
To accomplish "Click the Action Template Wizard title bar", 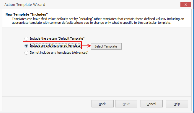I will pyautogui.click(x=87, y=5).
